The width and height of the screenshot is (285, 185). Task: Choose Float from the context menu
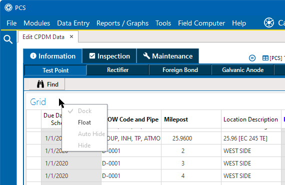point(84,122)
